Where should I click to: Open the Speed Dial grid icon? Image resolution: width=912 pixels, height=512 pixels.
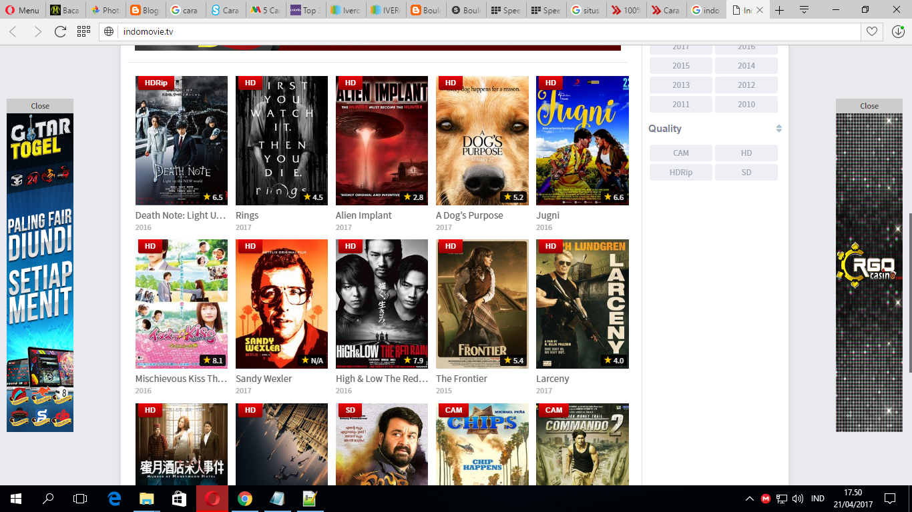(x=83, y=31)
